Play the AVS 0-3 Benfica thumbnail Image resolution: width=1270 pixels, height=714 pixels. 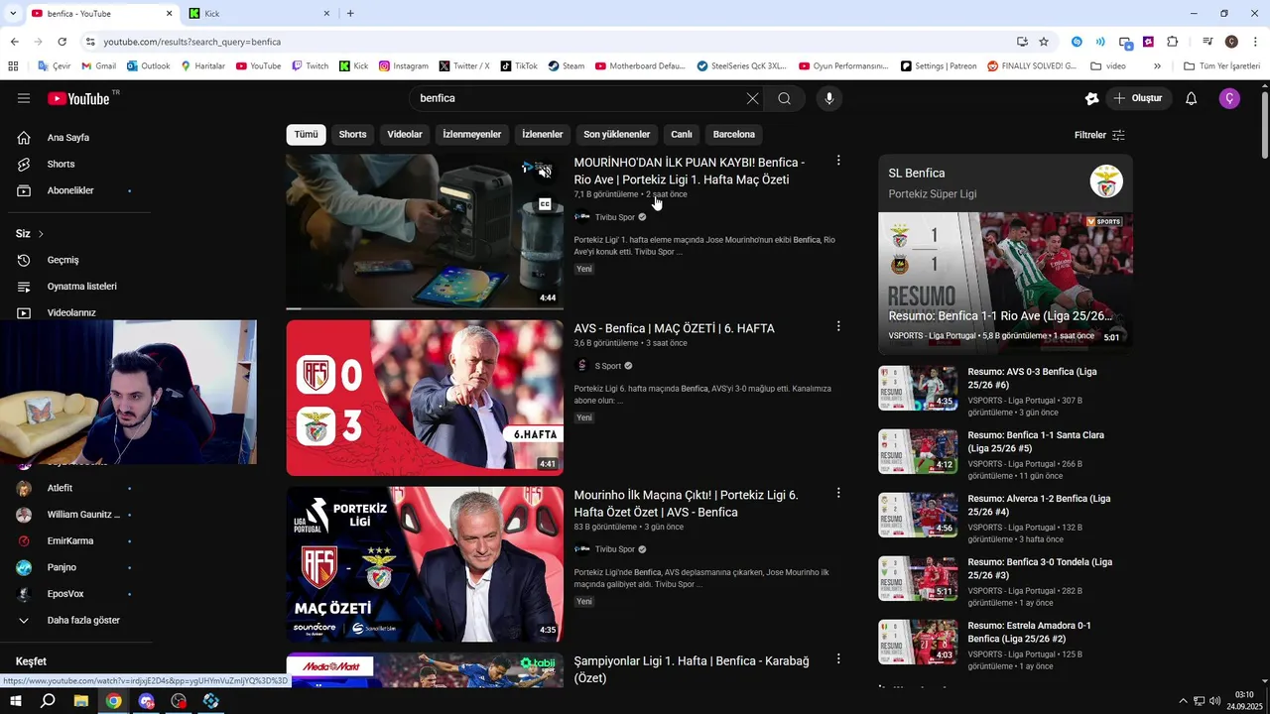click(x=425, y=398)
